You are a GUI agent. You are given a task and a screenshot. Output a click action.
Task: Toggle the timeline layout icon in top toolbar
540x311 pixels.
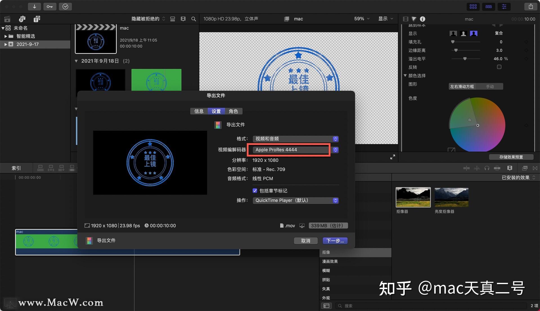pos(489,6)
